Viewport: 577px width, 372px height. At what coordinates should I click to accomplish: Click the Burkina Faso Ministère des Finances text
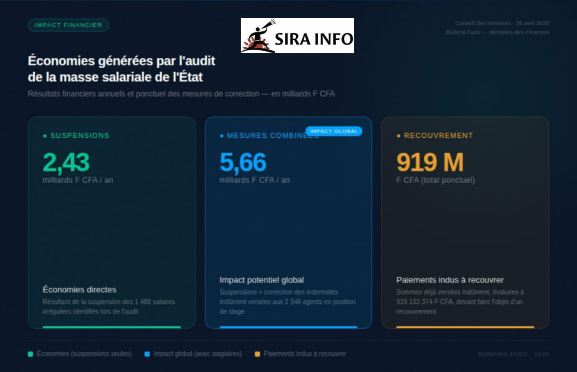497,33
